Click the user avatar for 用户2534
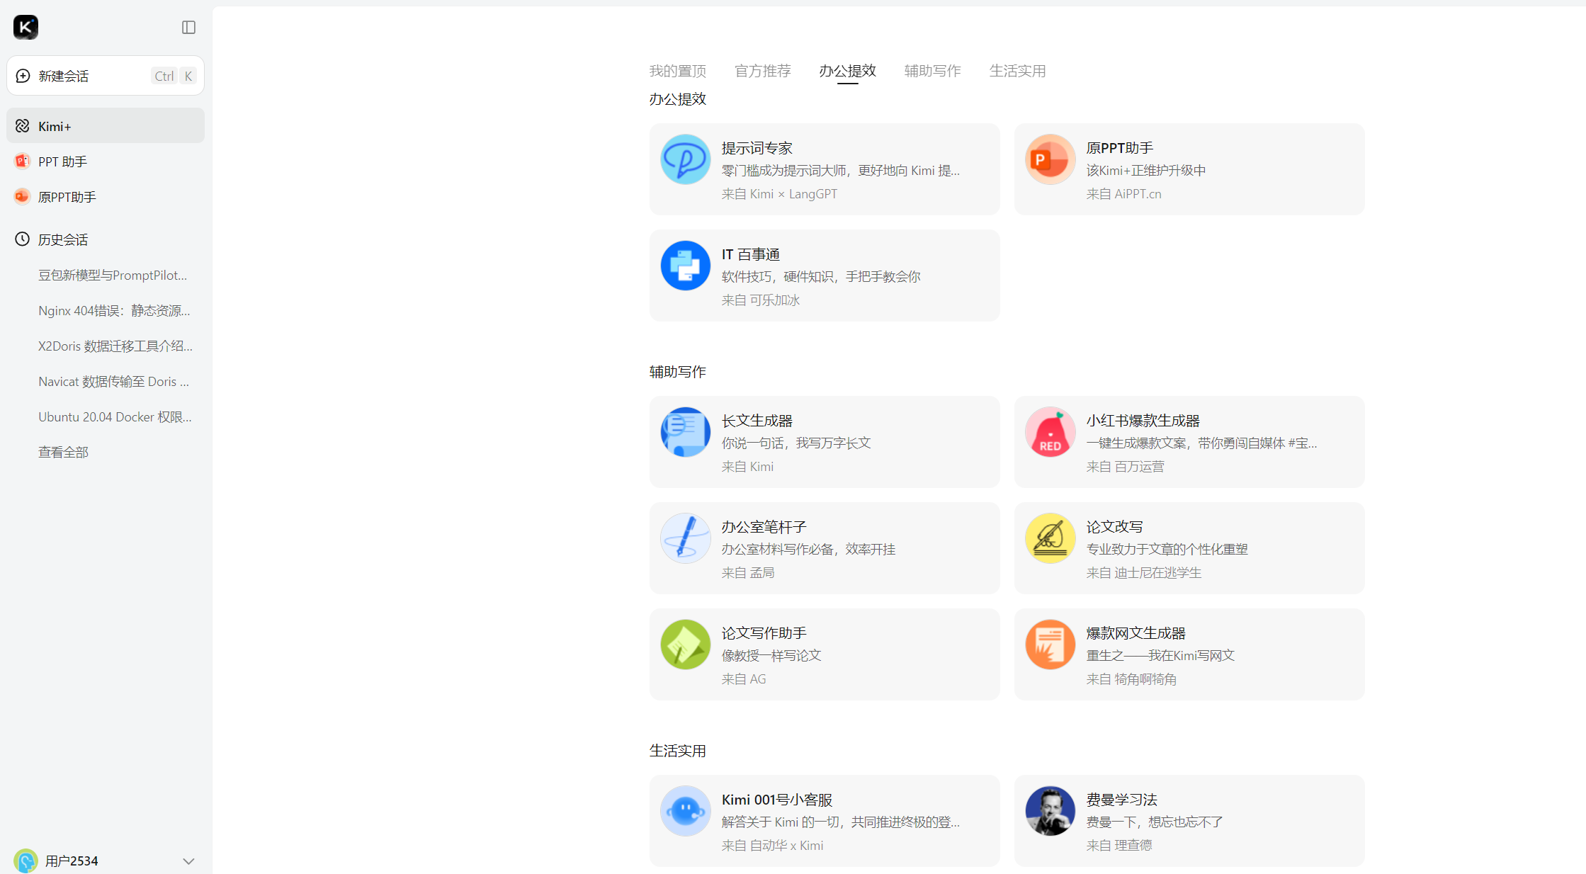 tap(26, 861)
